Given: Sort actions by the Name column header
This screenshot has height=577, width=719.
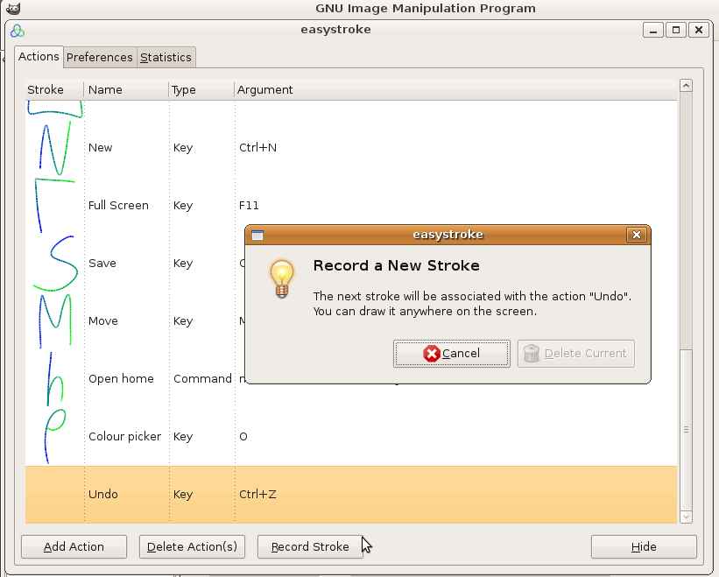Looking at the screenshot, I should click(x=127, y=90).
